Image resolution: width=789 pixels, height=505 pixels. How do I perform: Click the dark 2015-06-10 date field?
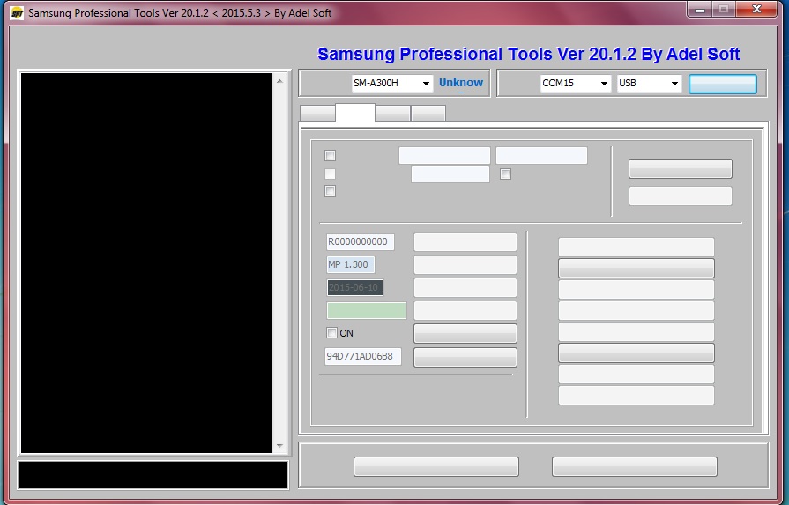click(x=354, y=287)
